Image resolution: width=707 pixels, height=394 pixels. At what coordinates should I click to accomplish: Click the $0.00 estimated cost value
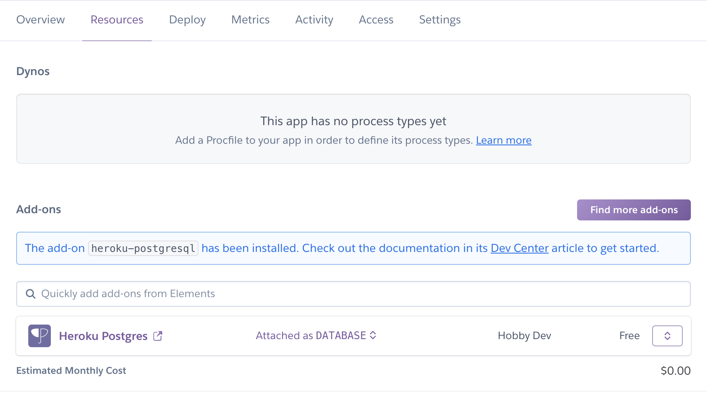676,371
